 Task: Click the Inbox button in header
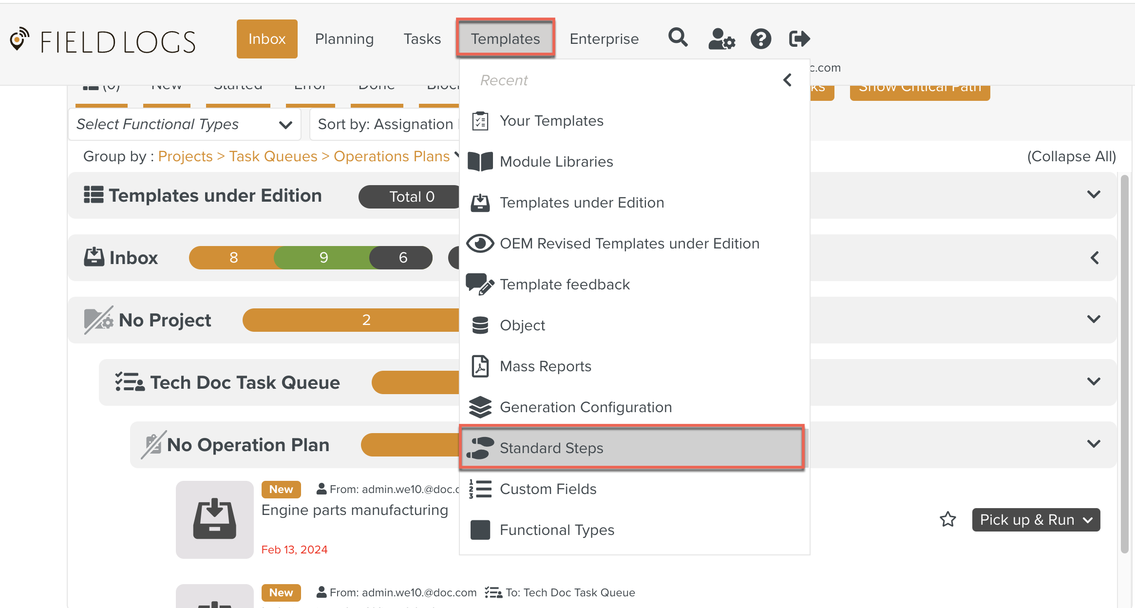267,39
